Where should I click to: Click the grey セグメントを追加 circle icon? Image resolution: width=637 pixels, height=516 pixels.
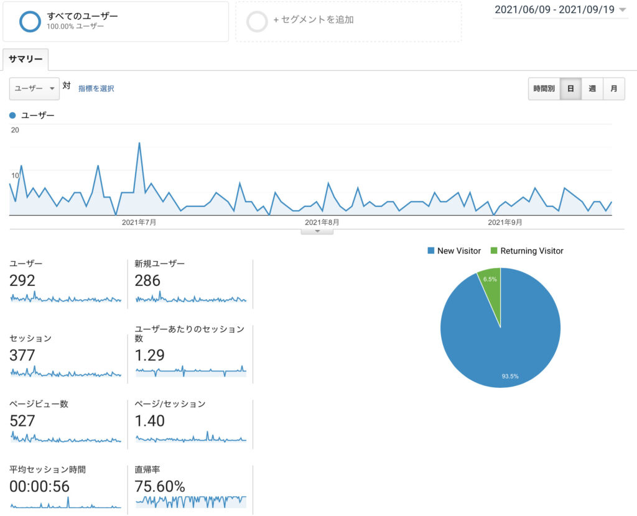coord(257,21)
